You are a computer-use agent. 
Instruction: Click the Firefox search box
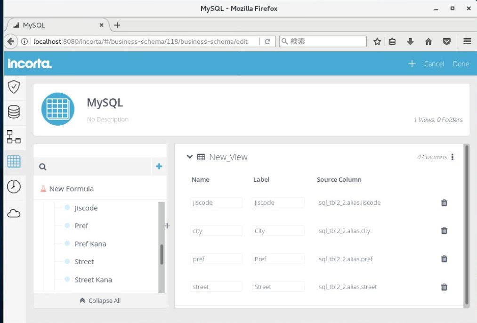pos(323,41)
